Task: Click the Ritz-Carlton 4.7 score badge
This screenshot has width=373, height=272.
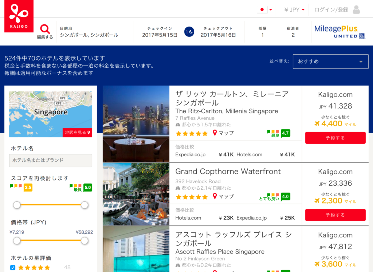Action: (x=285, y=133)
